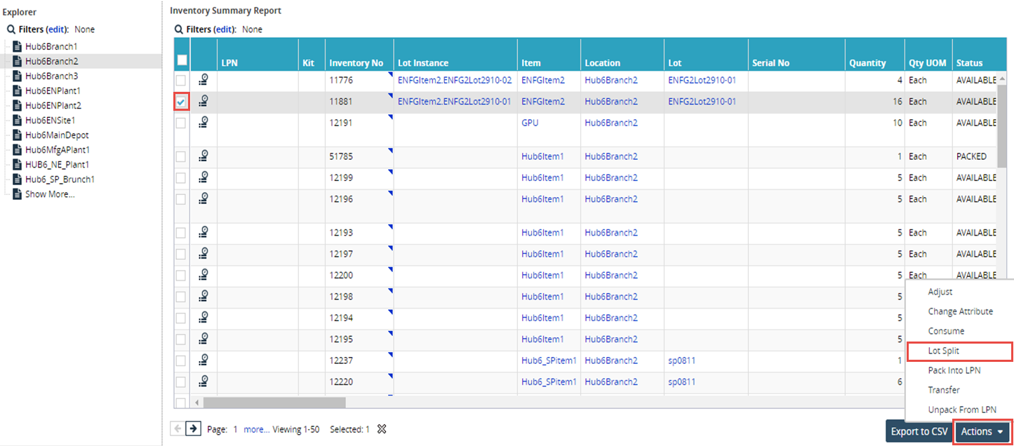The image size is (1014, 446).
Task: Open the Actions dropdown button
Action: 982,432
